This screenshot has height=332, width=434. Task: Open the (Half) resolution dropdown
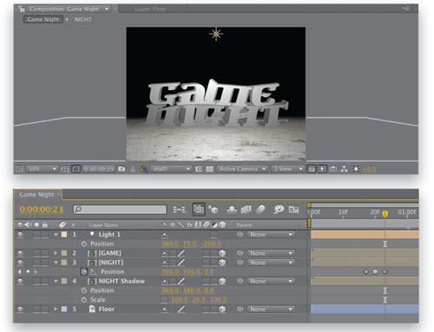[x=171, y=169]
